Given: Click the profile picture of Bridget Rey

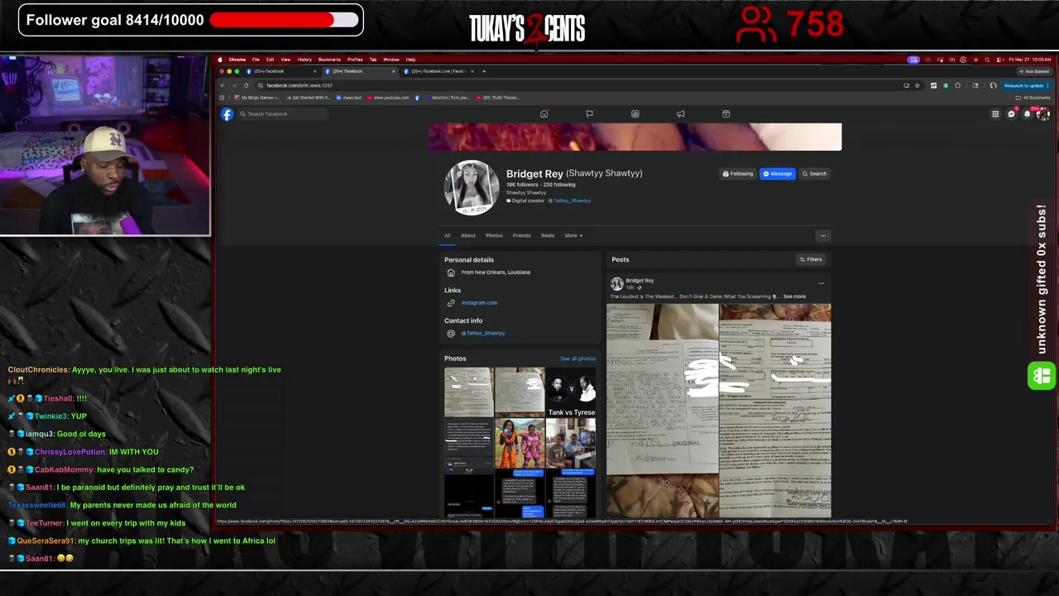Looking at the screenshot, I should coord(472,188).
